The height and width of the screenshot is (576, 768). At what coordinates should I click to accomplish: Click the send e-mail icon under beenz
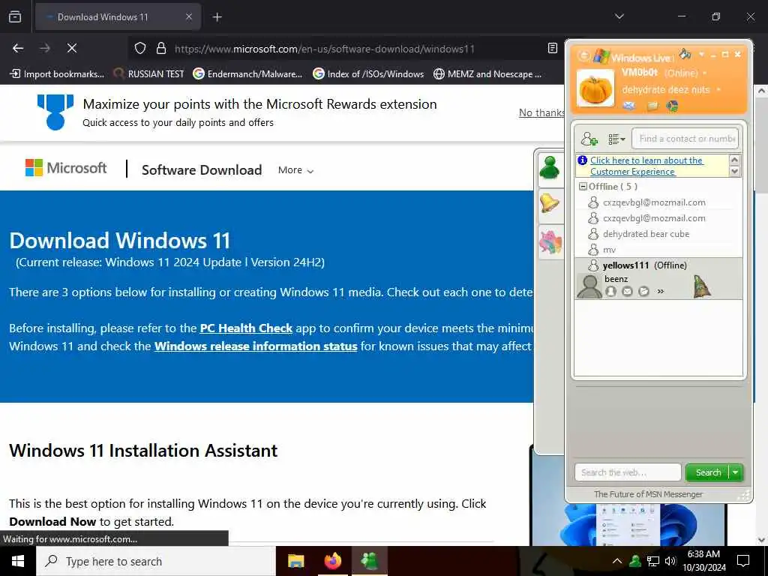tap(628, 292)
